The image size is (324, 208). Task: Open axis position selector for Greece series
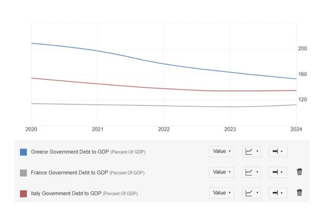coord(278,151)
